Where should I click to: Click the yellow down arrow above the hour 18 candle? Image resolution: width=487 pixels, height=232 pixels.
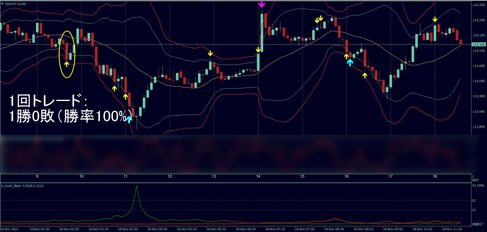tap(435, 19)
